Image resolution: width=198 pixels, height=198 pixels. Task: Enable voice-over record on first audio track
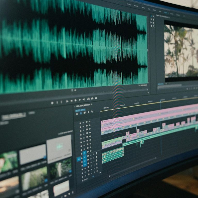click(96, 153)
